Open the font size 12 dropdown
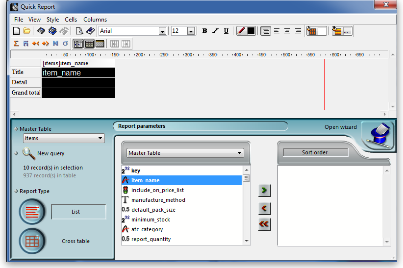 [191, 31]
